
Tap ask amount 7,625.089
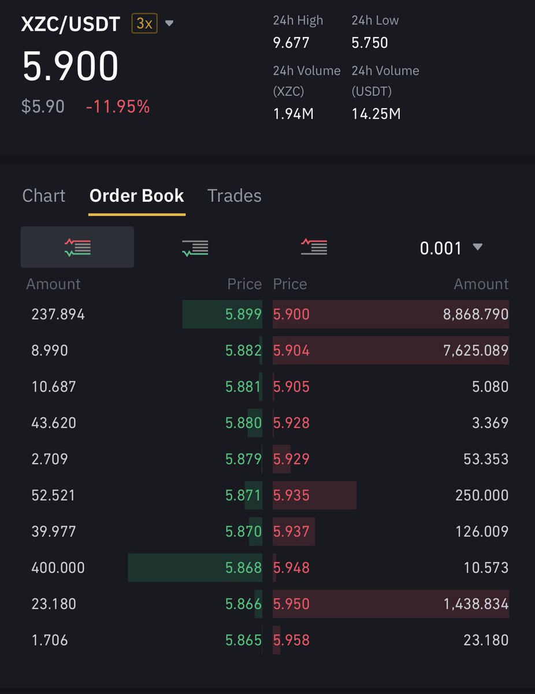coord(476,350)
